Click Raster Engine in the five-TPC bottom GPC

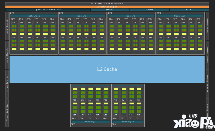(91, 122)
